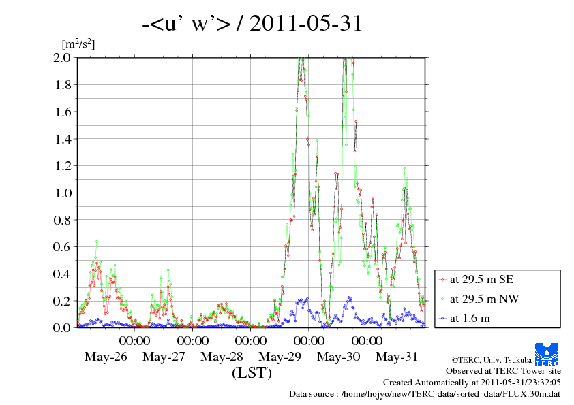Click the 'at 29.5 m SE' legend entry
The image size is (574, 405).
pos(481,280)
